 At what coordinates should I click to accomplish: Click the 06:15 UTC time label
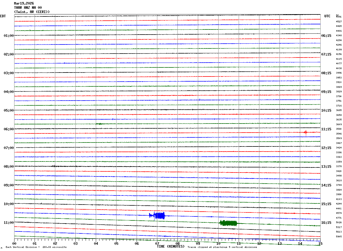pyautogui.click(x=326, y=36)
